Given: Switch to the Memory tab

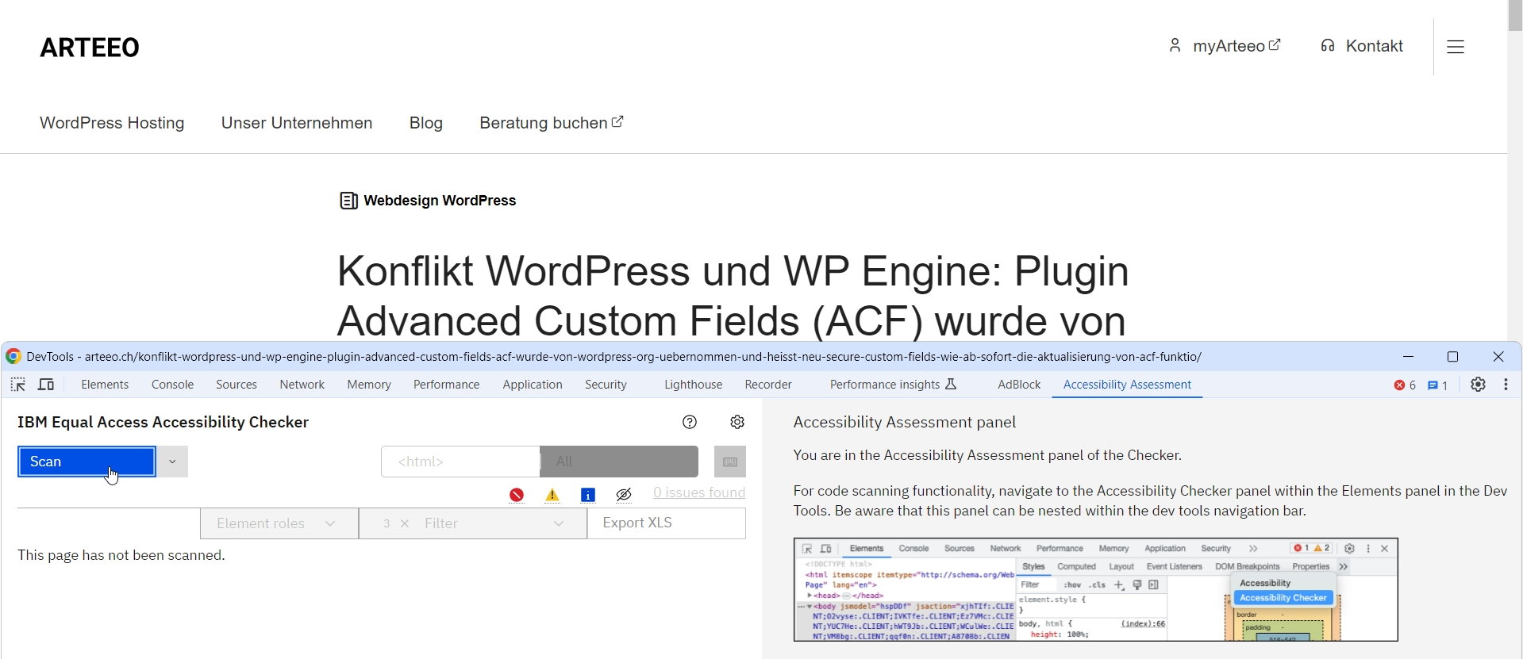Looking at the screenshot, I should [369, 385].
